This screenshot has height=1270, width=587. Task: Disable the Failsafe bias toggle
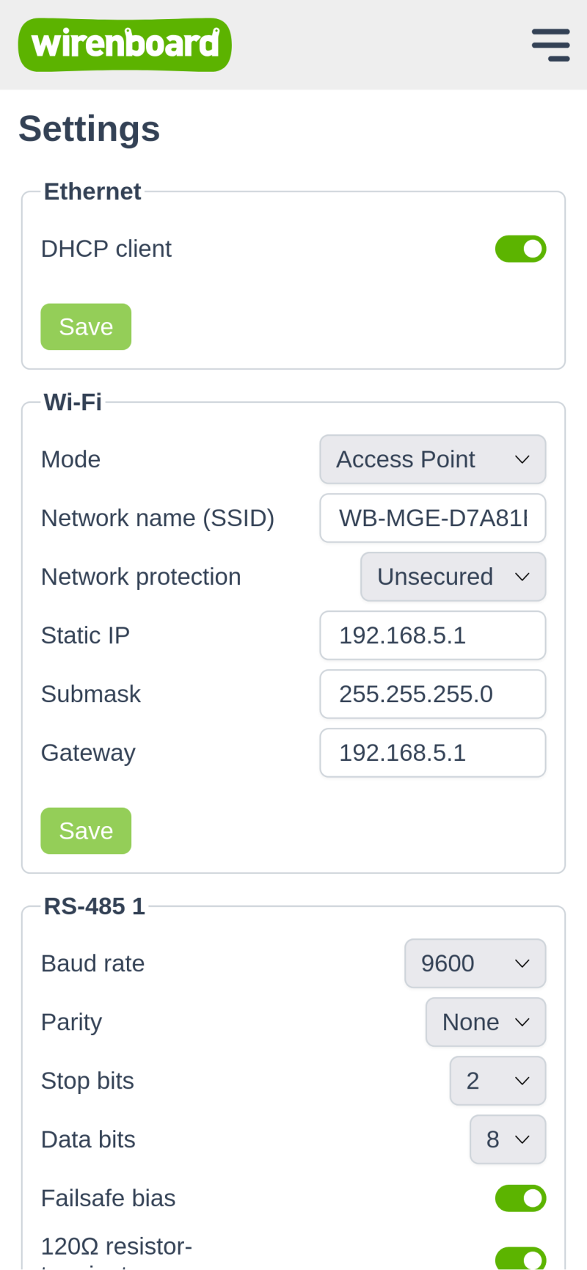click(520, 1198)
